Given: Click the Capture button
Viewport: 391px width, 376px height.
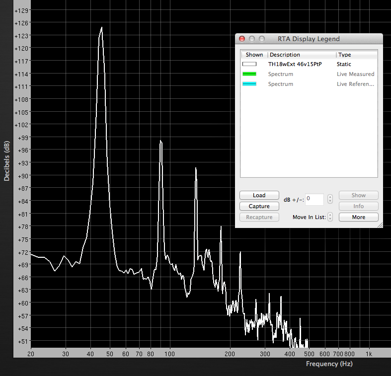Looking at the screenshot, I should point(259,206).
